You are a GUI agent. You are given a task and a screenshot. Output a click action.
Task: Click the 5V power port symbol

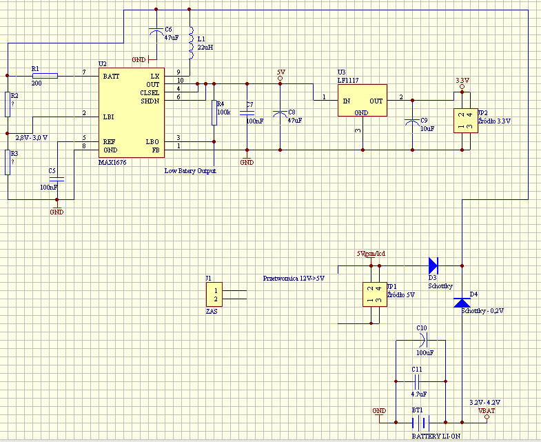pyautogui.click(x=280, y=75)
